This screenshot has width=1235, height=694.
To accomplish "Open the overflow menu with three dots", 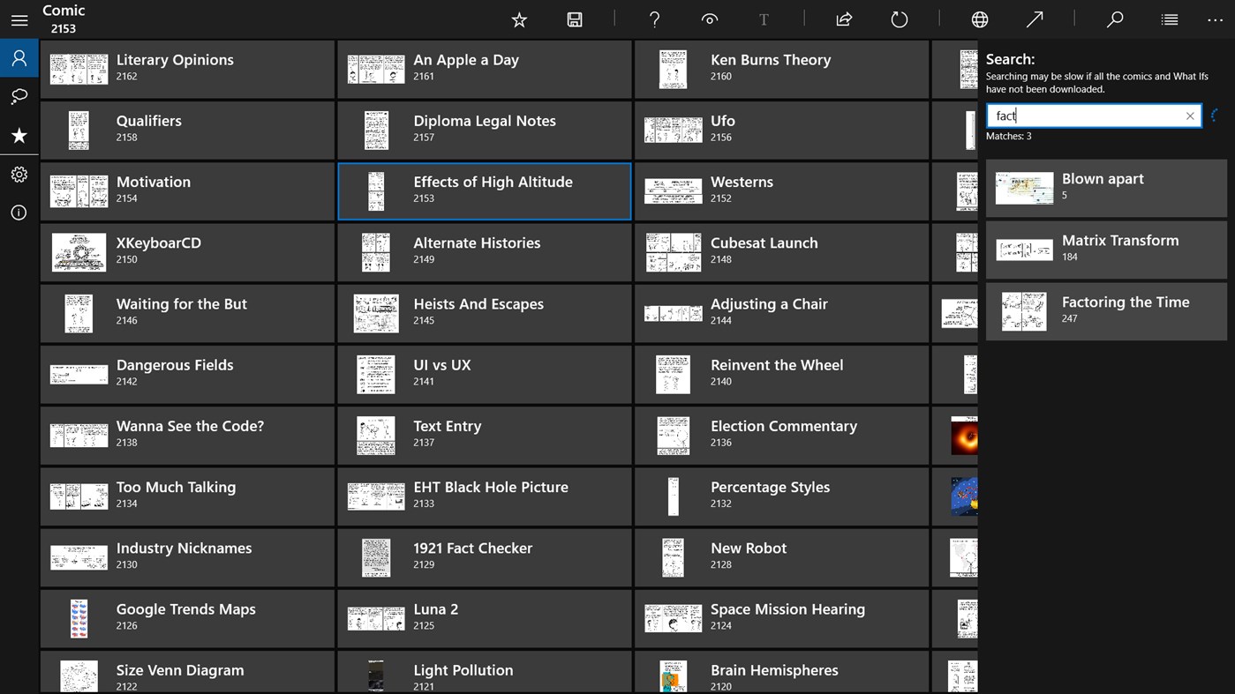I will tap(1214, 19).
